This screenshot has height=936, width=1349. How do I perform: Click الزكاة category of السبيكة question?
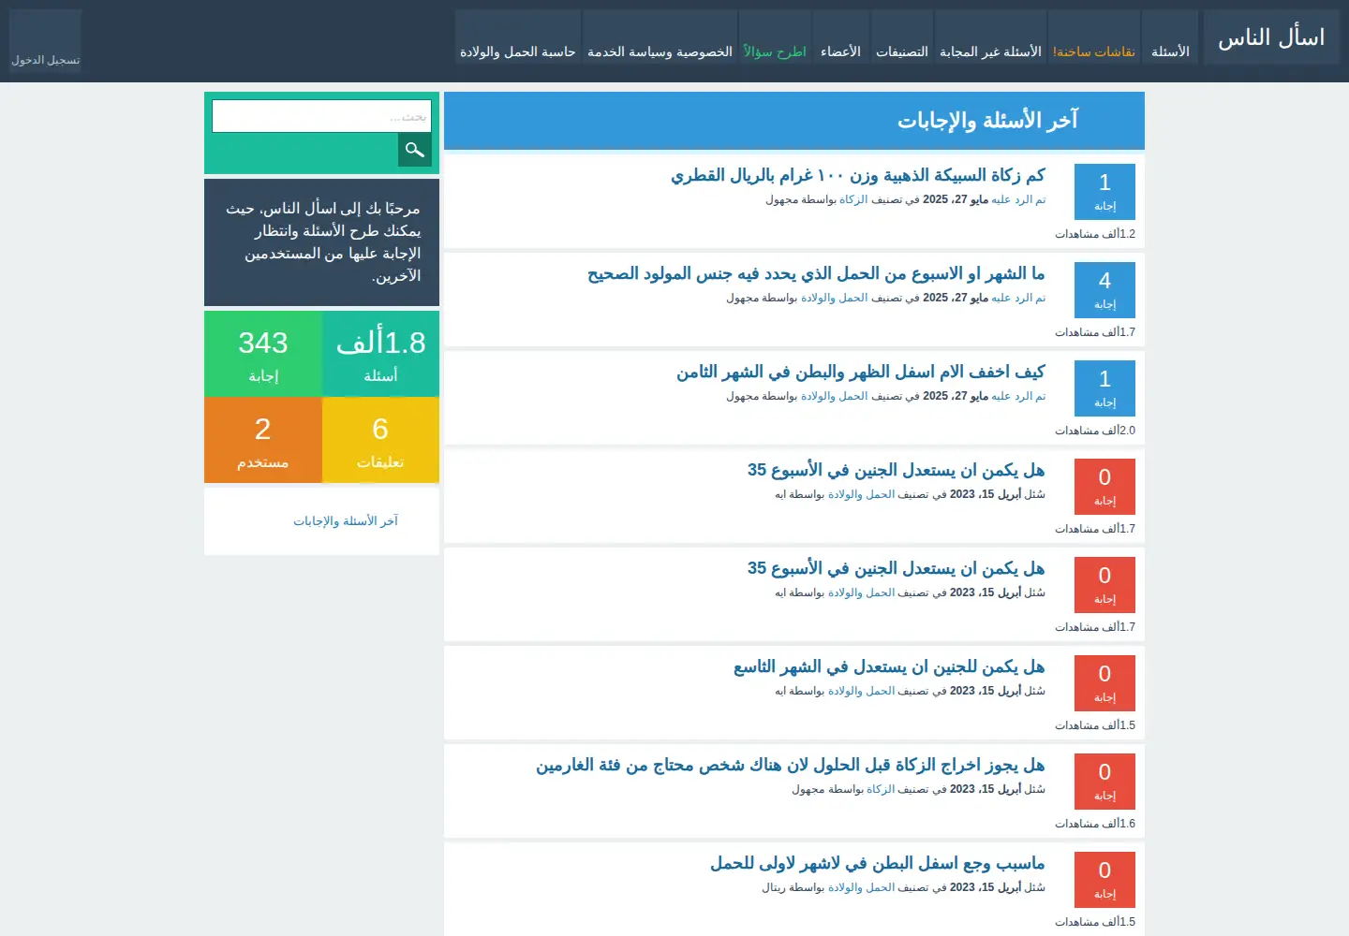tap(853, 199)
